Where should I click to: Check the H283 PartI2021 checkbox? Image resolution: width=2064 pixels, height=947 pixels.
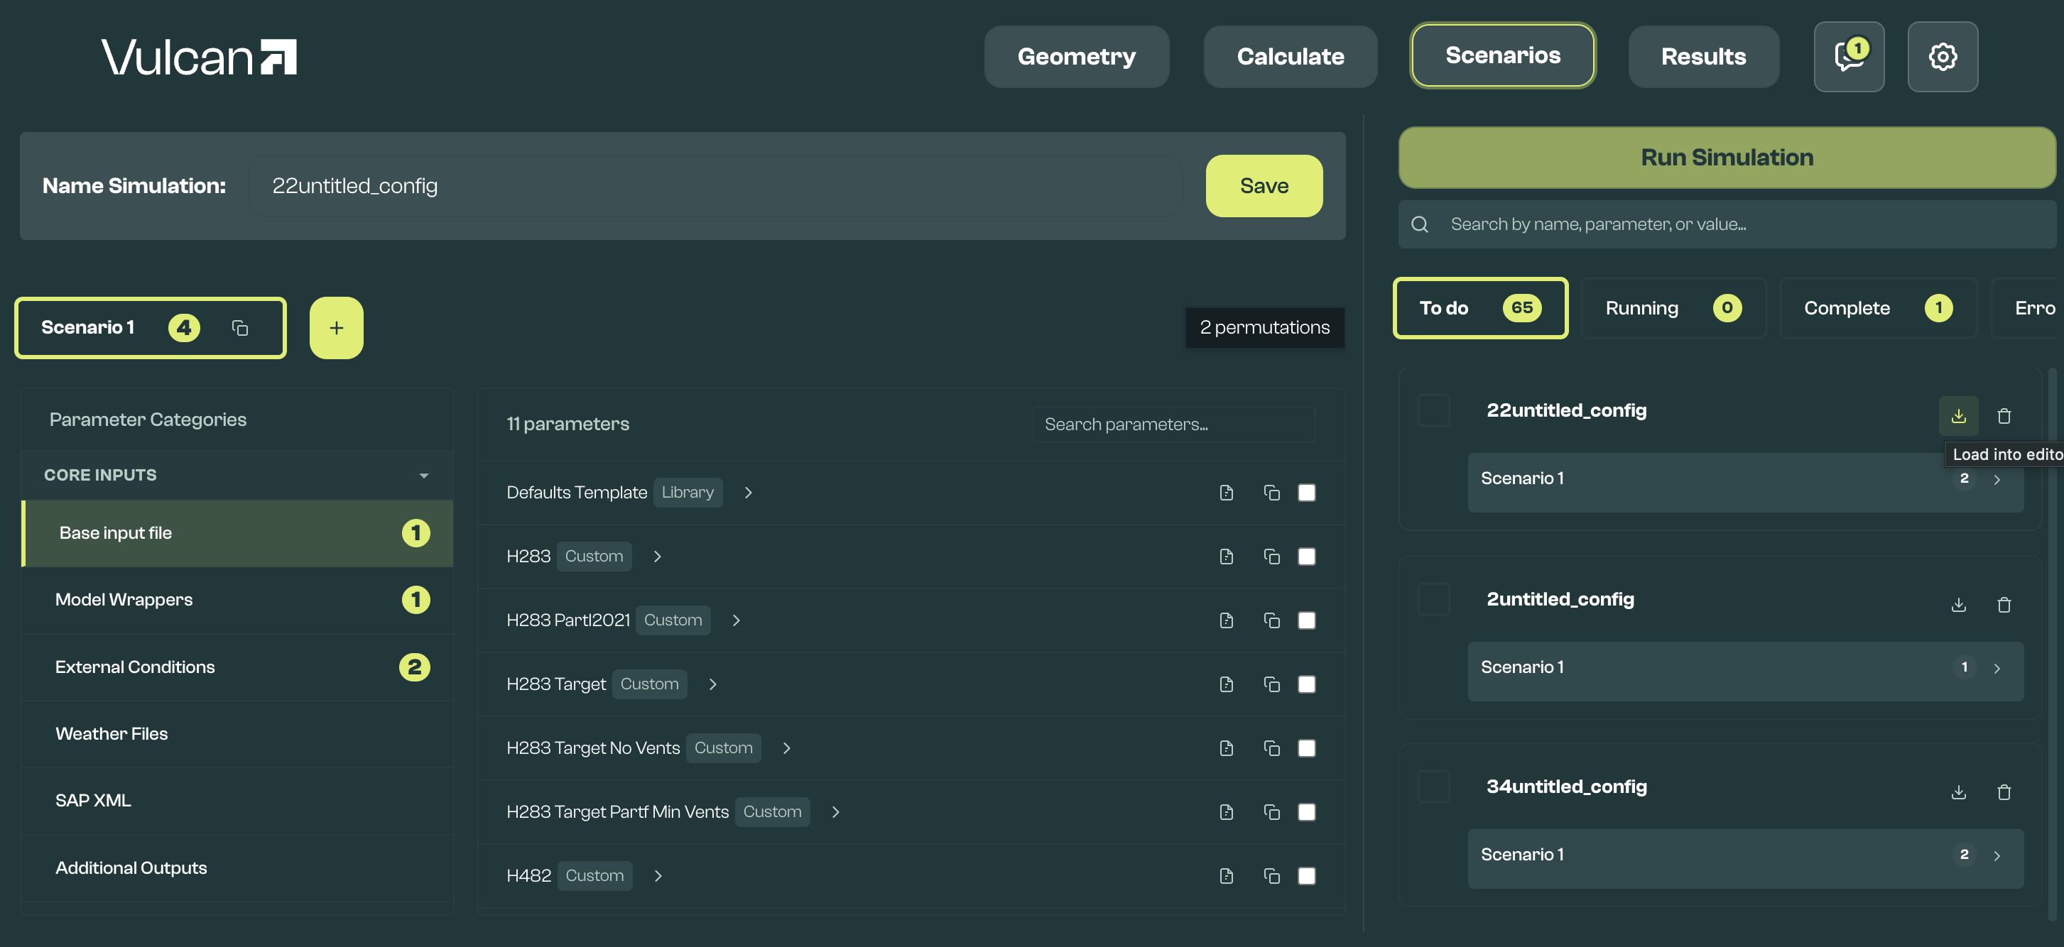[x=1307, y=620]
